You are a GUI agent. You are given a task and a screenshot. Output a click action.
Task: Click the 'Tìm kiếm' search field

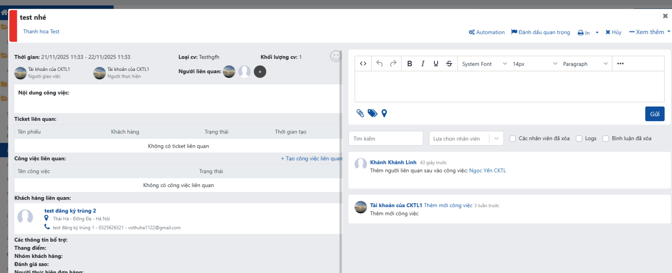tap(386, 139)
